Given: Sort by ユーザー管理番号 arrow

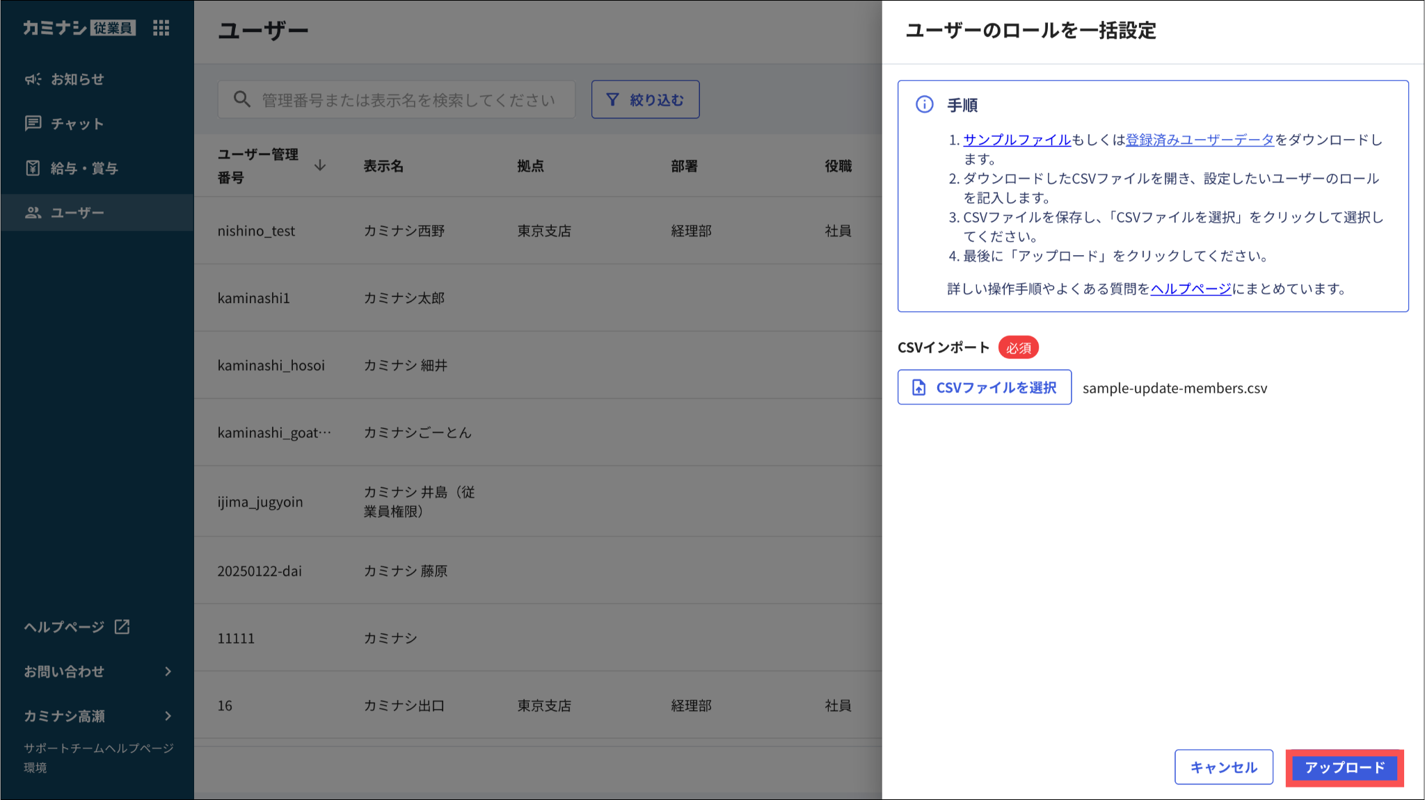Looking at the screenshot, I should click(x=320, y=165).
